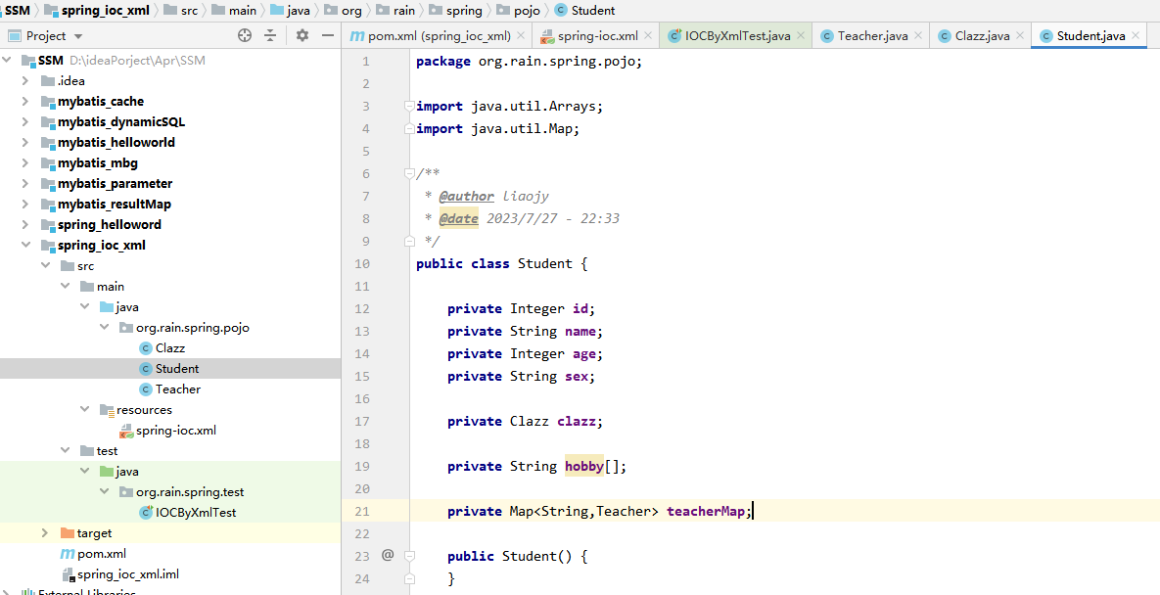Fold the Javadoc comment at line 6
This screenshot has width=1160, height=595.
click(409, 173)
